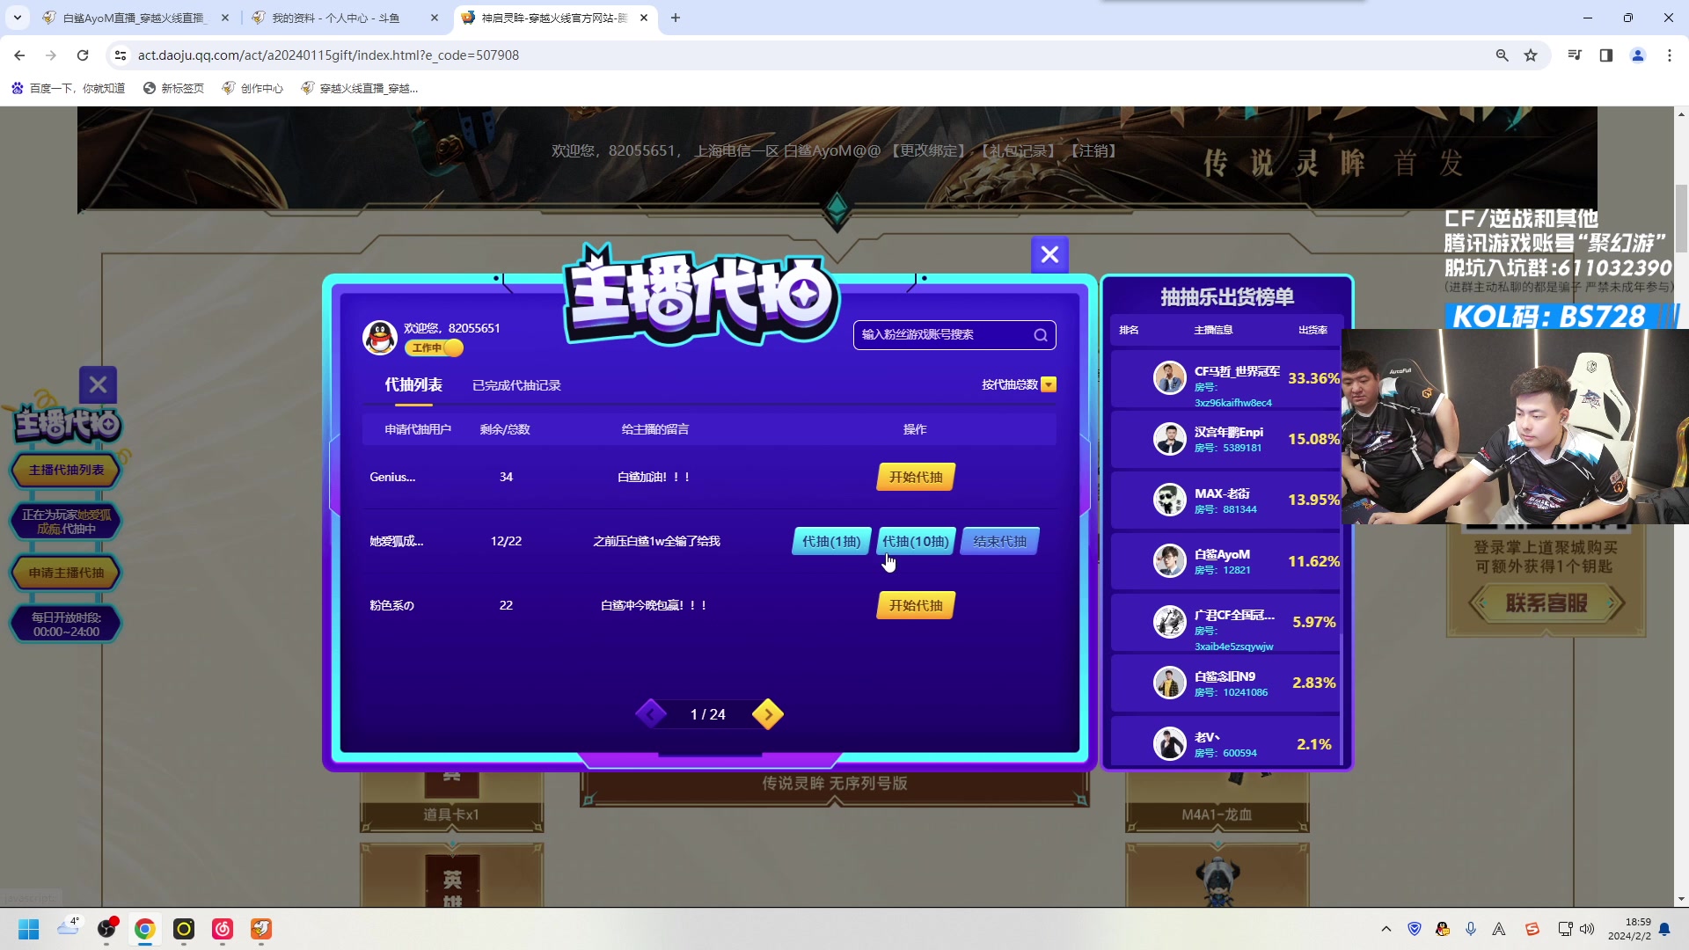Click Chrome icon in taskbar
The image size is (1689, 950).
tap(145, 929)
